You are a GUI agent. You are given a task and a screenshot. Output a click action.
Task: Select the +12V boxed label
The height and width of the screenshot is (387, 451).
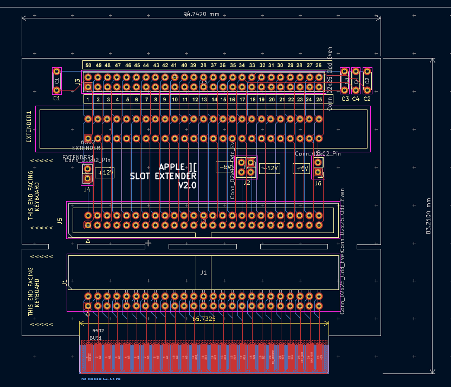[x=105, y=173]
